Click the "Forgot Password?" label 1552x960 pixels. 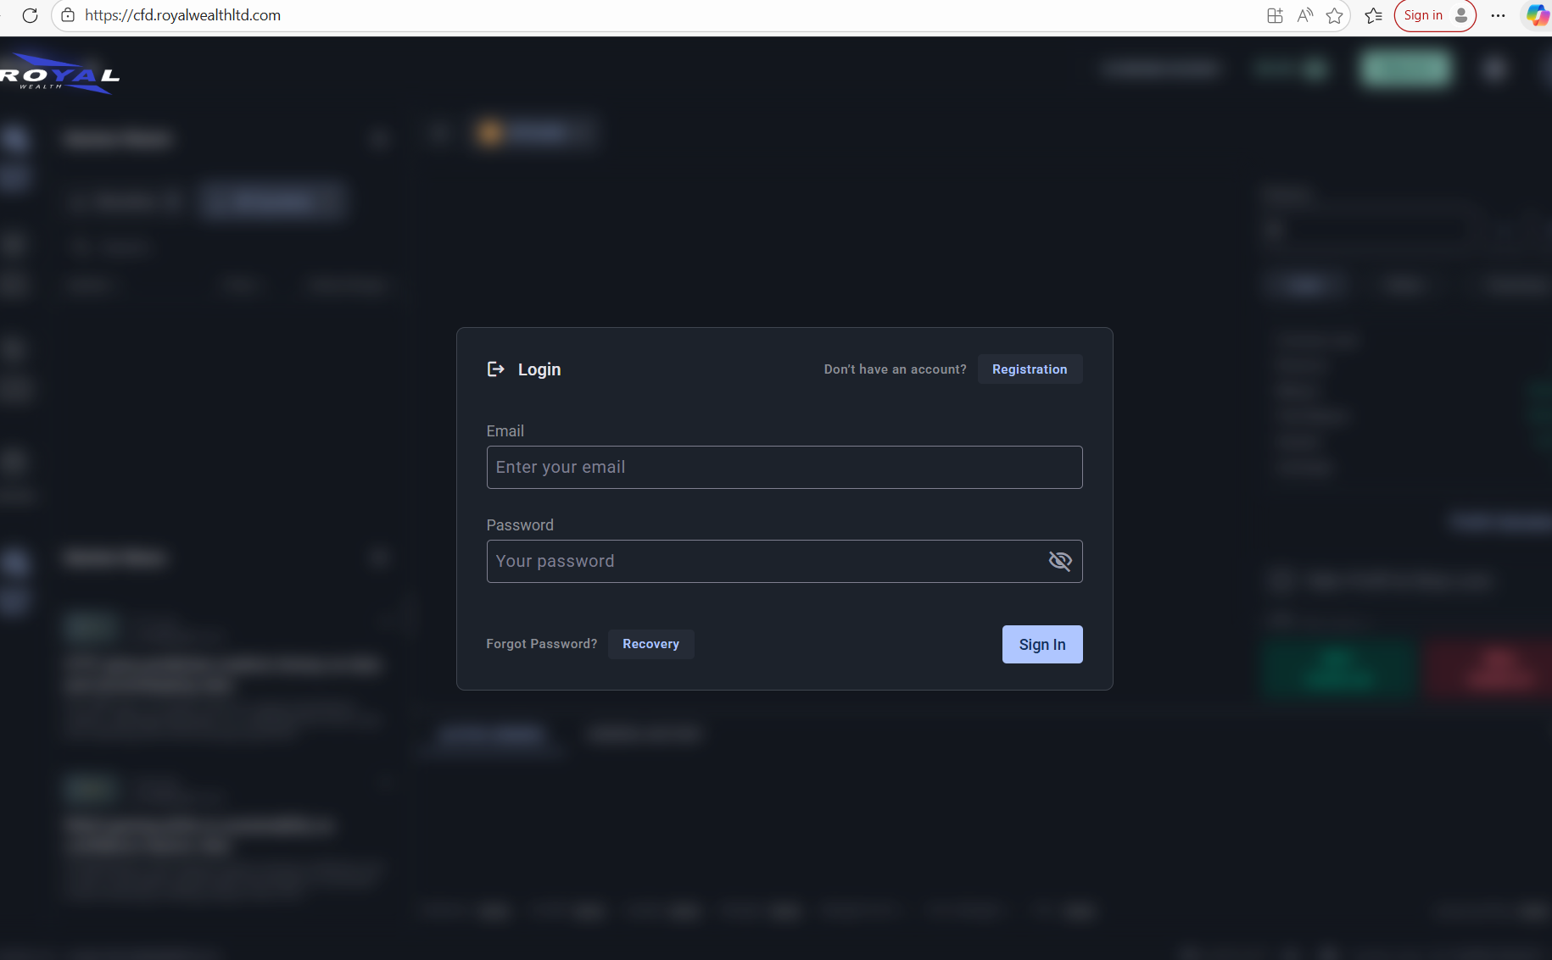coord(541,644)
